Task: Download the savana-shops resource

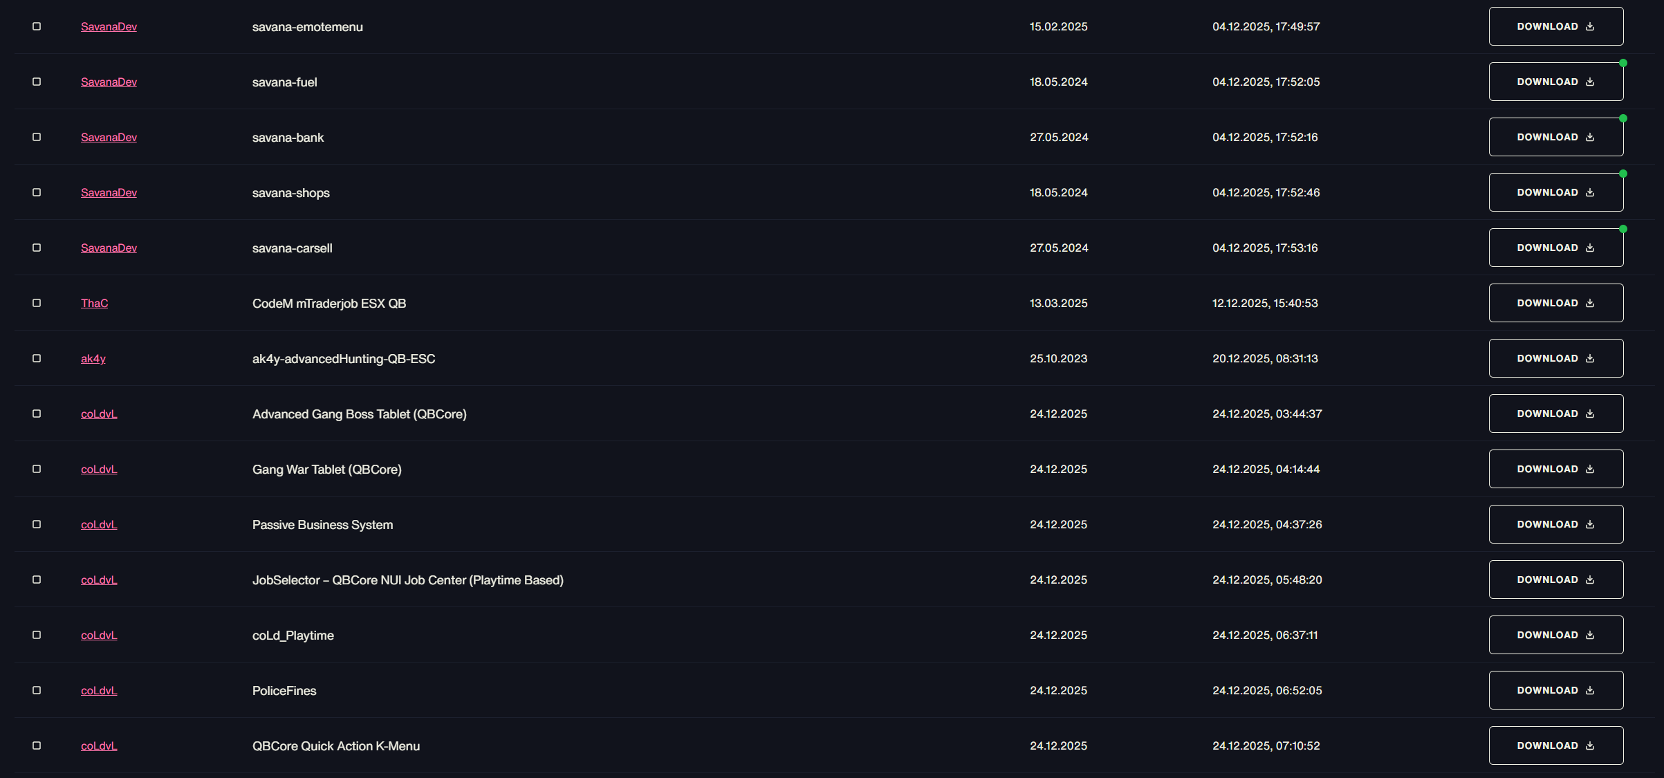Action: coord(1555,192)
